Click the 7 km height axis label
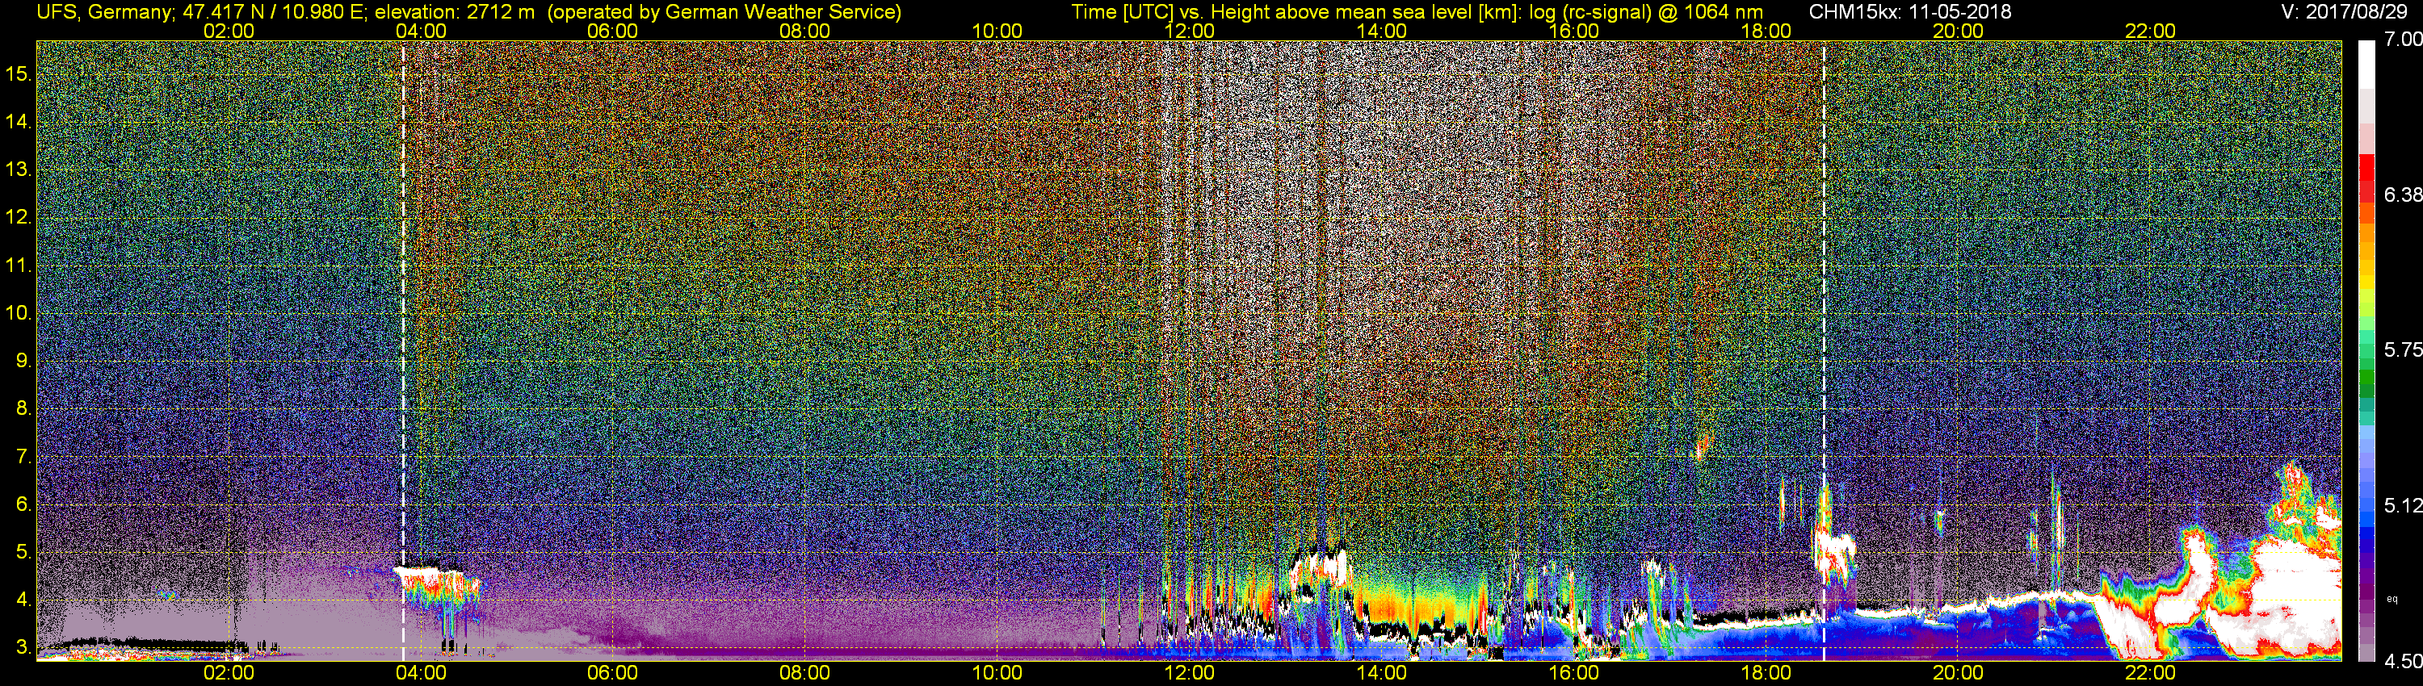Screen dimensions: 2423x686 (23, 457)
